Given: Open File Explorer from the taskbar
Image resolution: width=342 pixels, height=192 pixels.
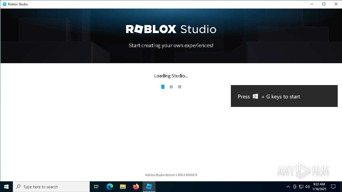Looking at the screenshot, I should coord(123,187).
